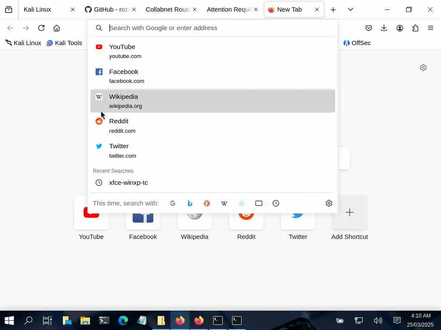Open Task View in taskbar

point(47,321)
